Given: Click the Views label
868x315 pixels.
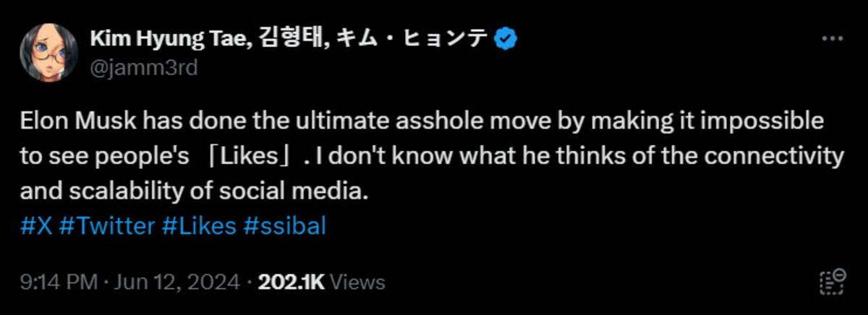Looking at the screenshot, I should [357, 282].
